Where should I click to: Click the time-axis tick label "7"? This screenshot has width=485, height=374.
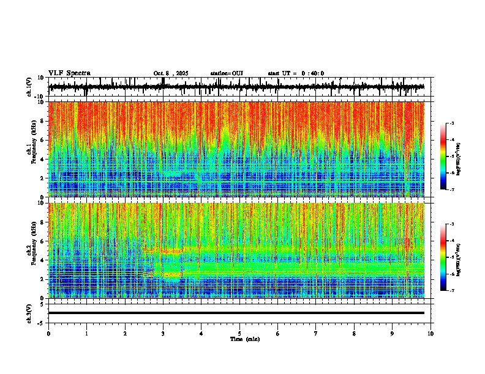pos(316,334)
